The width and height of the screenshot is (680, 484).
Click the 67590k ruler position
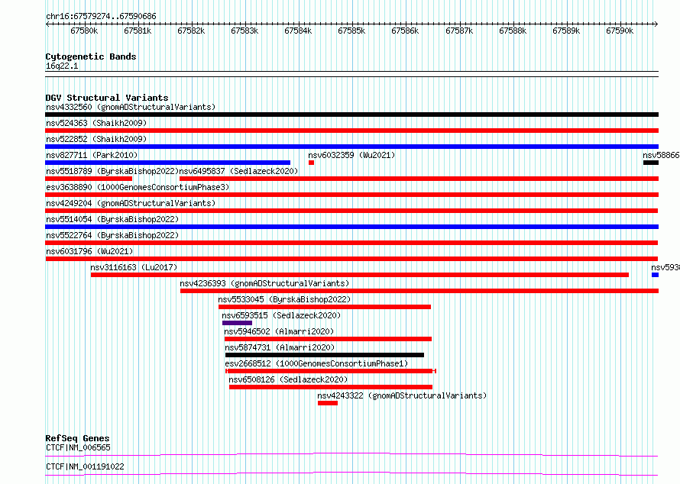point(620,31)
